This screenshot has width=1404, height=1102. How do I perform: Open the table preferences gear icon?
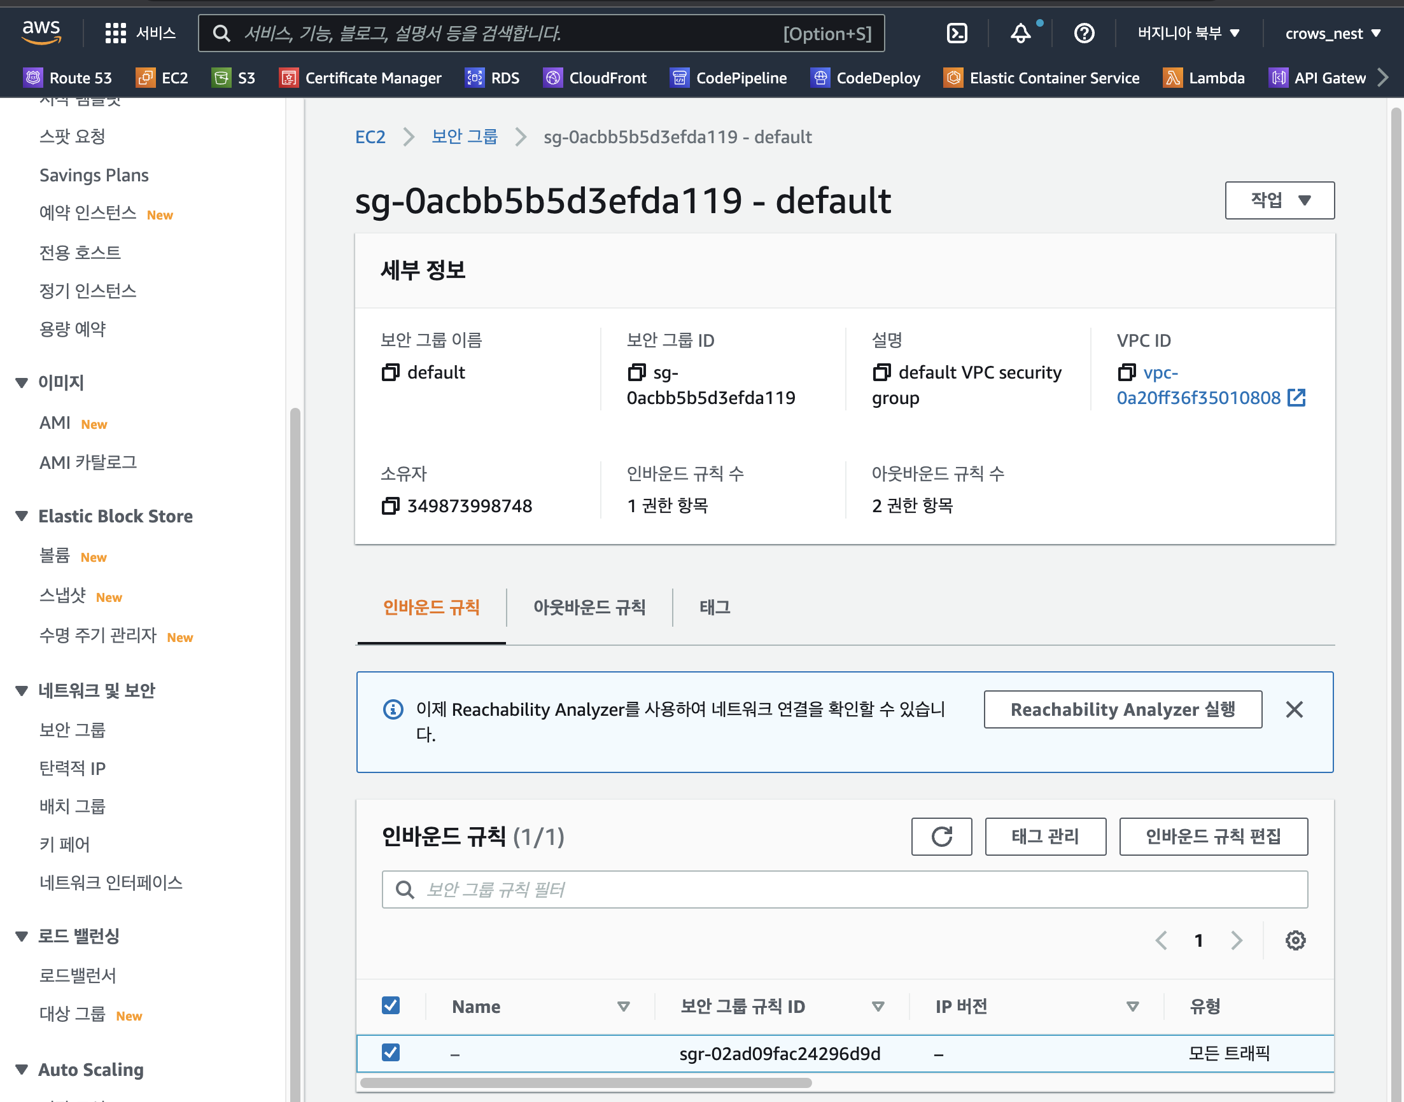point(1295,940)
